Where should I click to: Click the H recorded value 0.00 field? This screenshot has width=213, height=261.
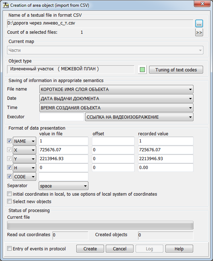point(166,168)
